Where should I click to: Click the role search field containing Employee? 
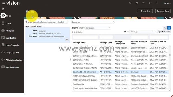point(92,22)
